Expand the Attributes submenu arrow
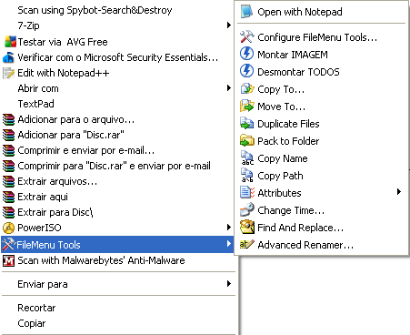The image size is (410, 335). coord(399,192)
